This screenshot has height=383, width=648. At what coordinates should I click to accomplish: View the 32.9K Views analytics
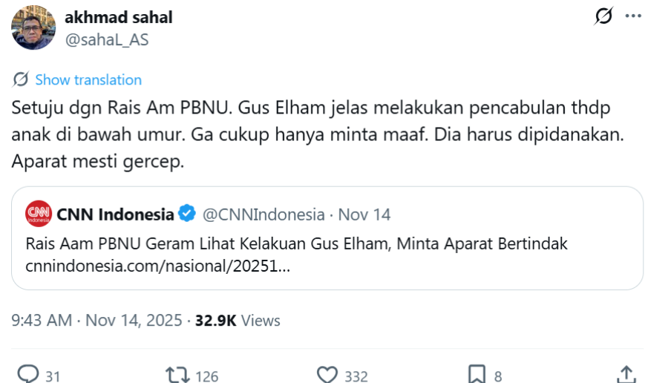point(238,321)
